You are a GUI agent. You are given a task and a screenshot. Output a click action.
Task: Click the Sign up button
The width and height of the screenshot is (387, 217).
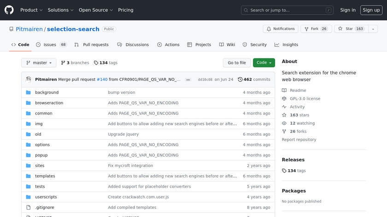[x=371, y=10]
